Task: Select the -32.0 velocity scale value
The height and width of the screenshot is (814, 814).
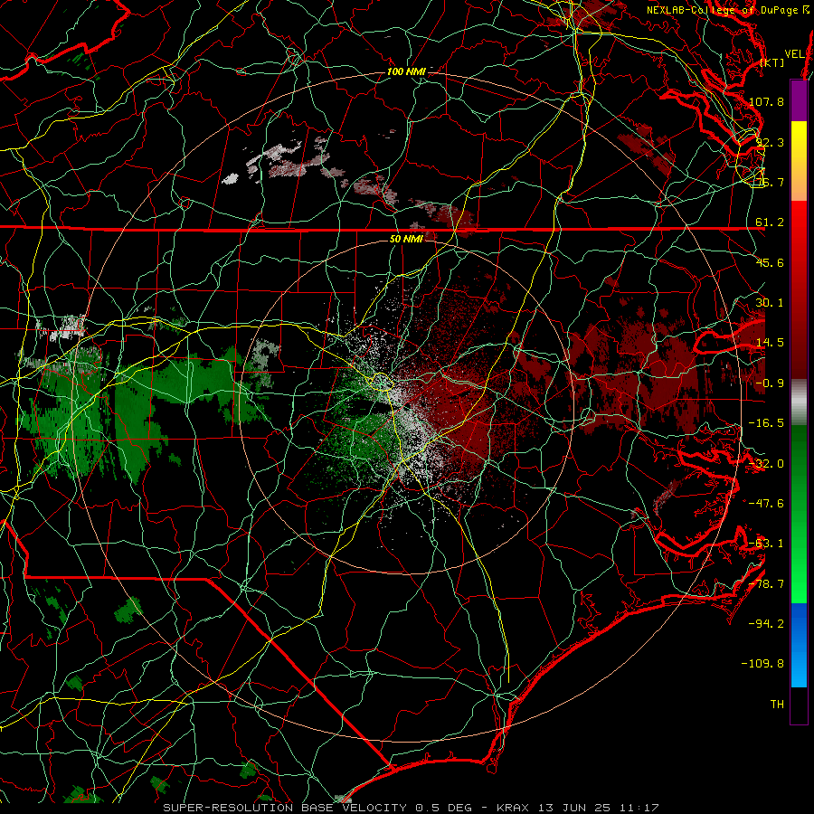Action: pos(766,464)
